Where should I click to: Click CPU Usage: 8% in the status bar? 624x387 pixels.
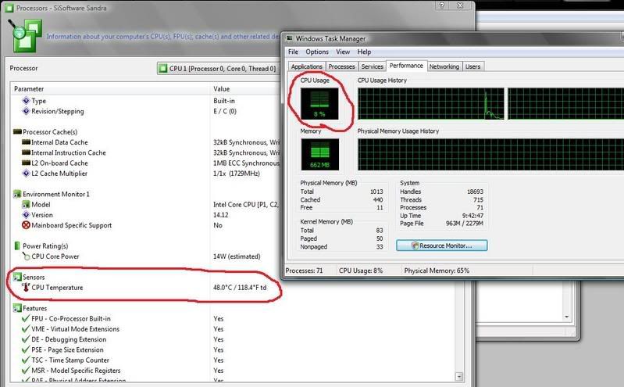click(361, 271)
